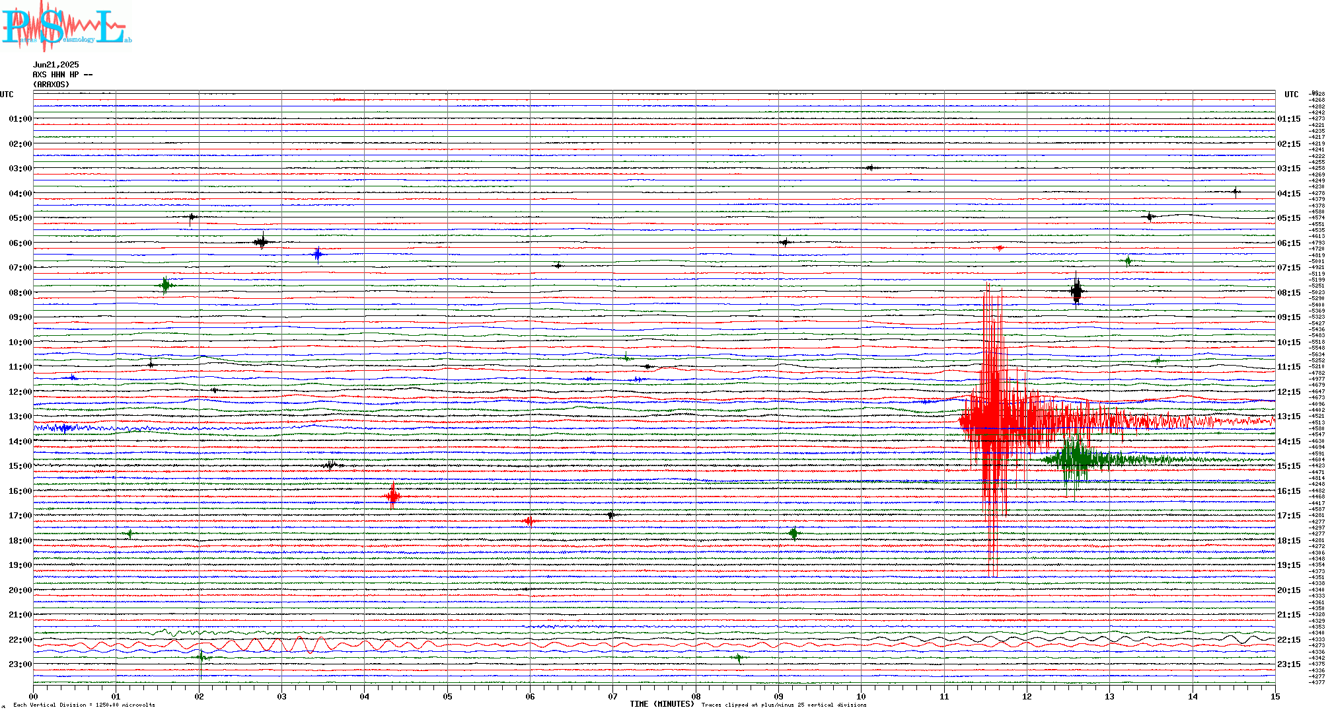Click the Each Vertical Division = 1250.00 microvolts note

coord(84,705)
